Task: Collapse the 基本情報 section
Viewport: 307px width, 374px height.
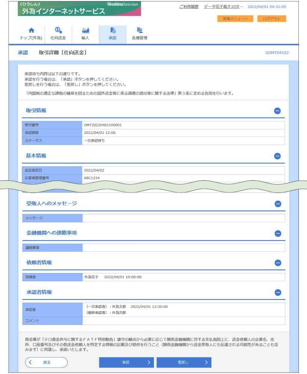Action: 277,156
